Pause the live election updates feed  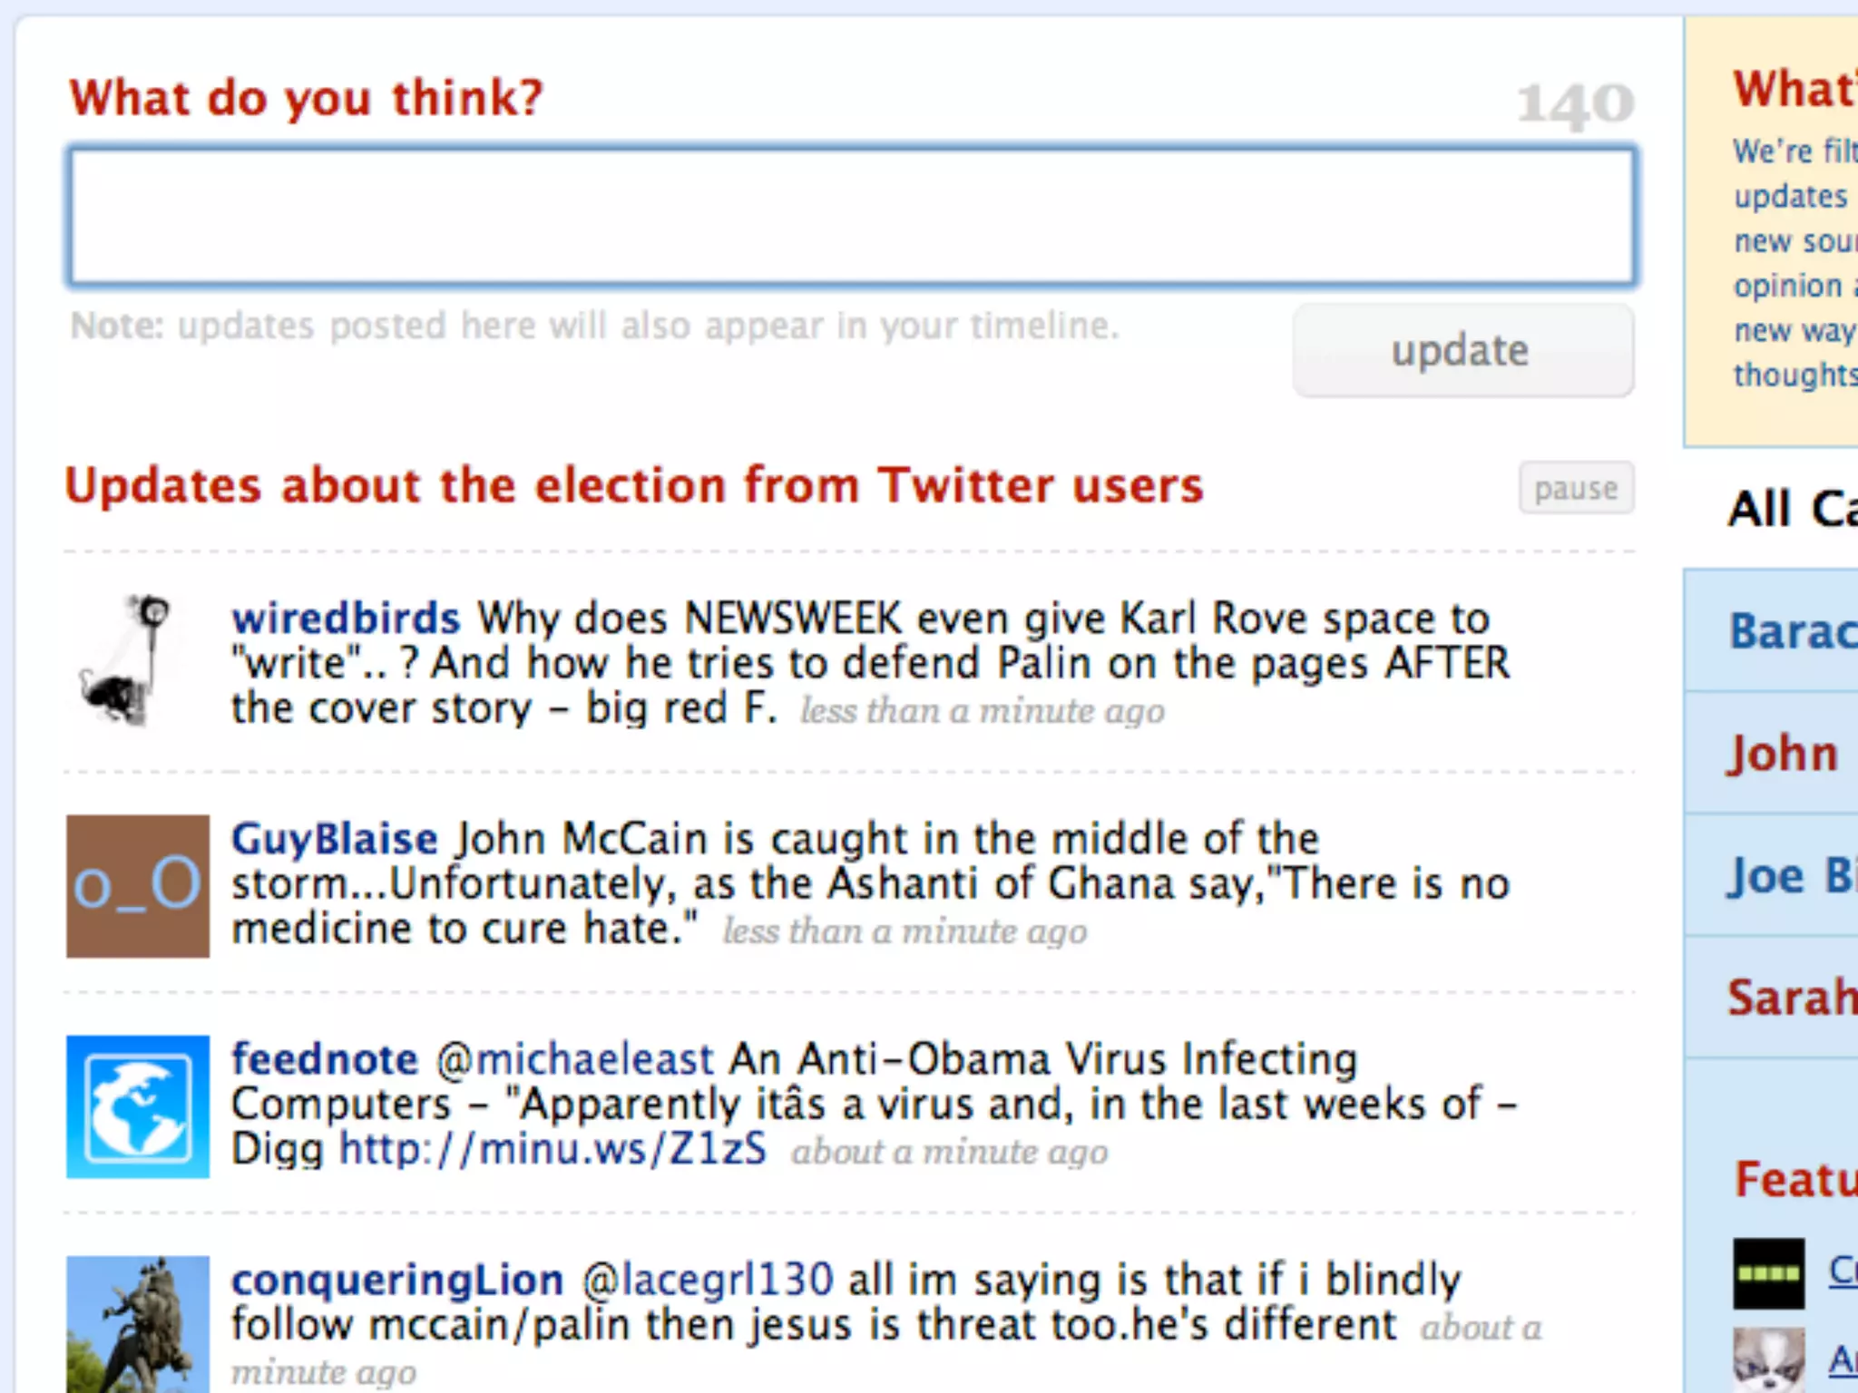coord(1576,489)
